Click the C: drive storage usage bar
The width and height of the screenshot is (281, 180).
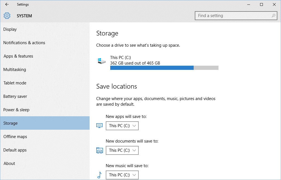tap(164, 68)
